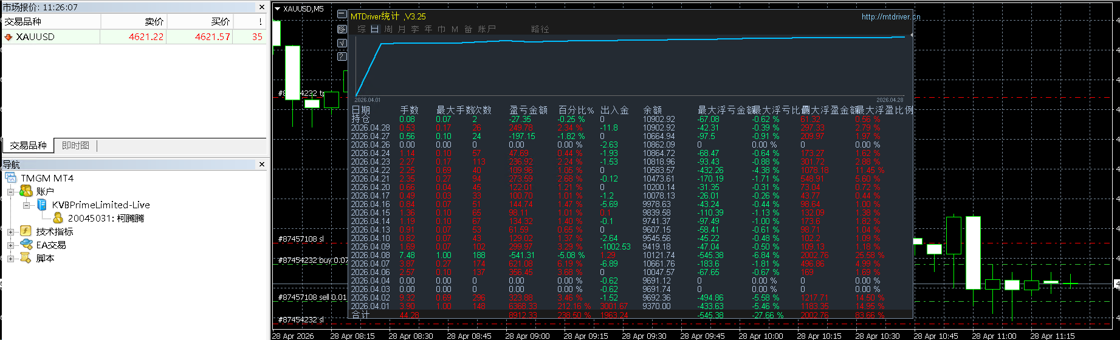The height and width of the screenshot is (340, 1120).
Task: Click the XAUUSD symbol arrow icon in market watch
Action: click(x=9, y=37)
